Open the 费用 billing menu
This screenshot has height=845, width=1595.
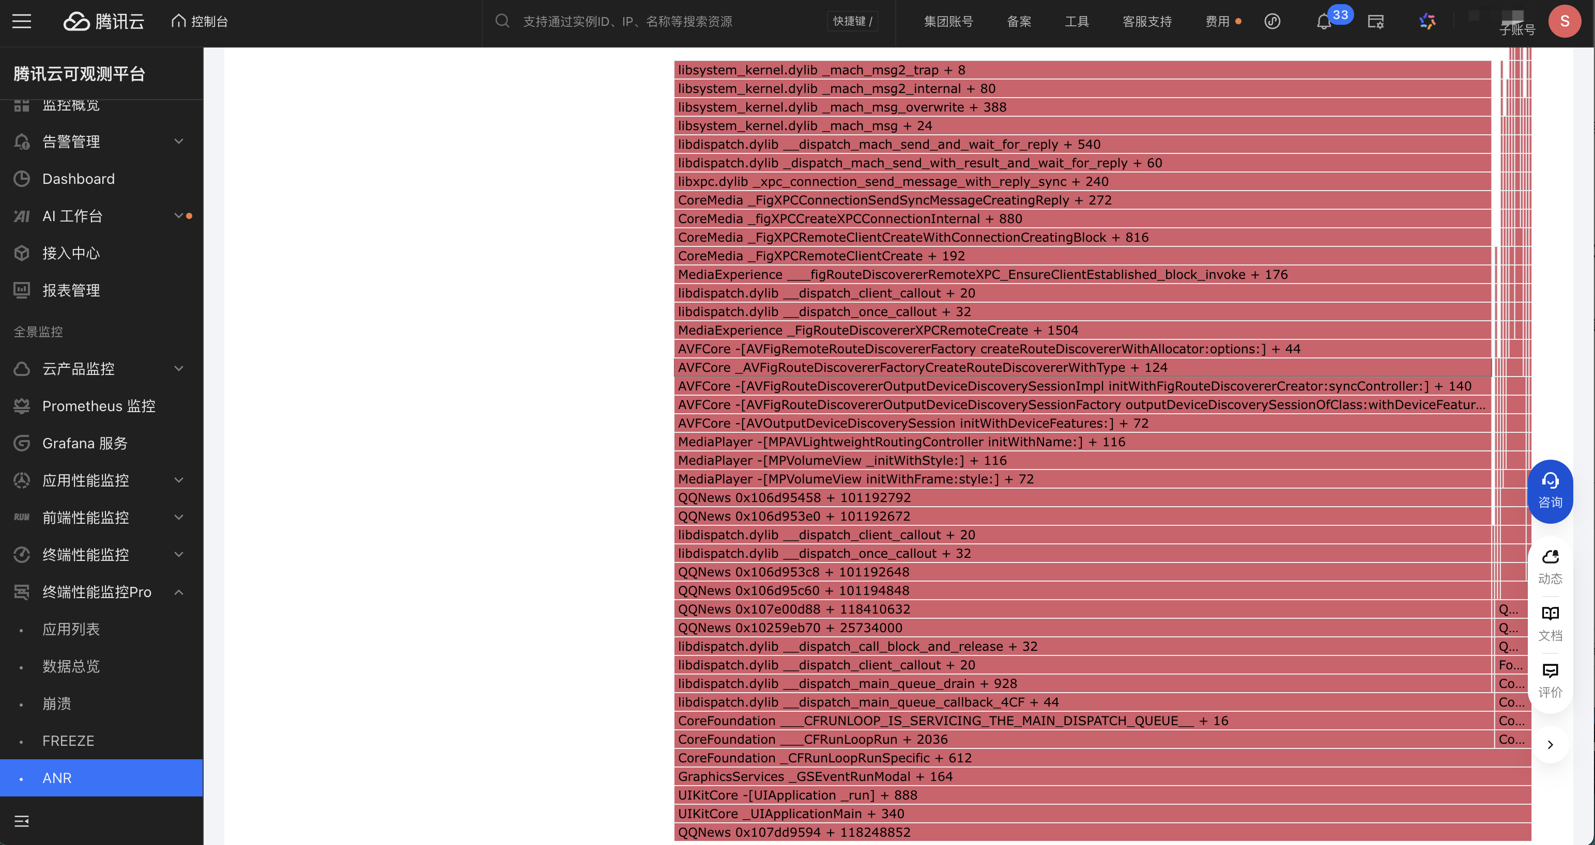(x=1217, y=22)
